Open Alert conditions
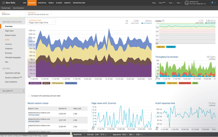This screenshot has width=218, height=137. pyautogui.click(x=11, y=82)
